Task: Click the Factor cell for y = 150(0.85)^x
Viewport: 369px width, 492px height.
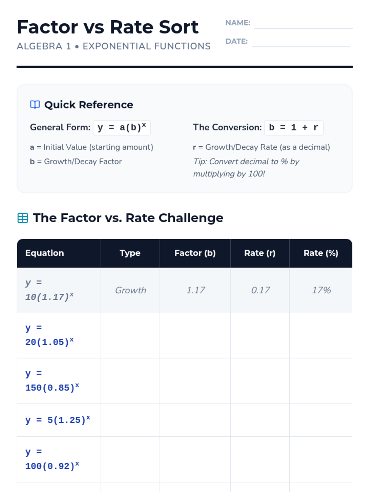Action: [195, 381]
